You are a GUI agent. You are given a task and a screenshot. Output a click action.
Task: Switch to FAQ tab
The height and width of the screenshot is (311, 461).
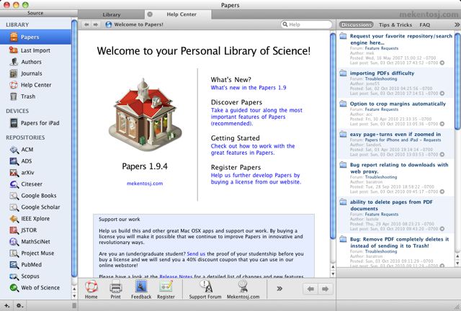click(424, 24)
